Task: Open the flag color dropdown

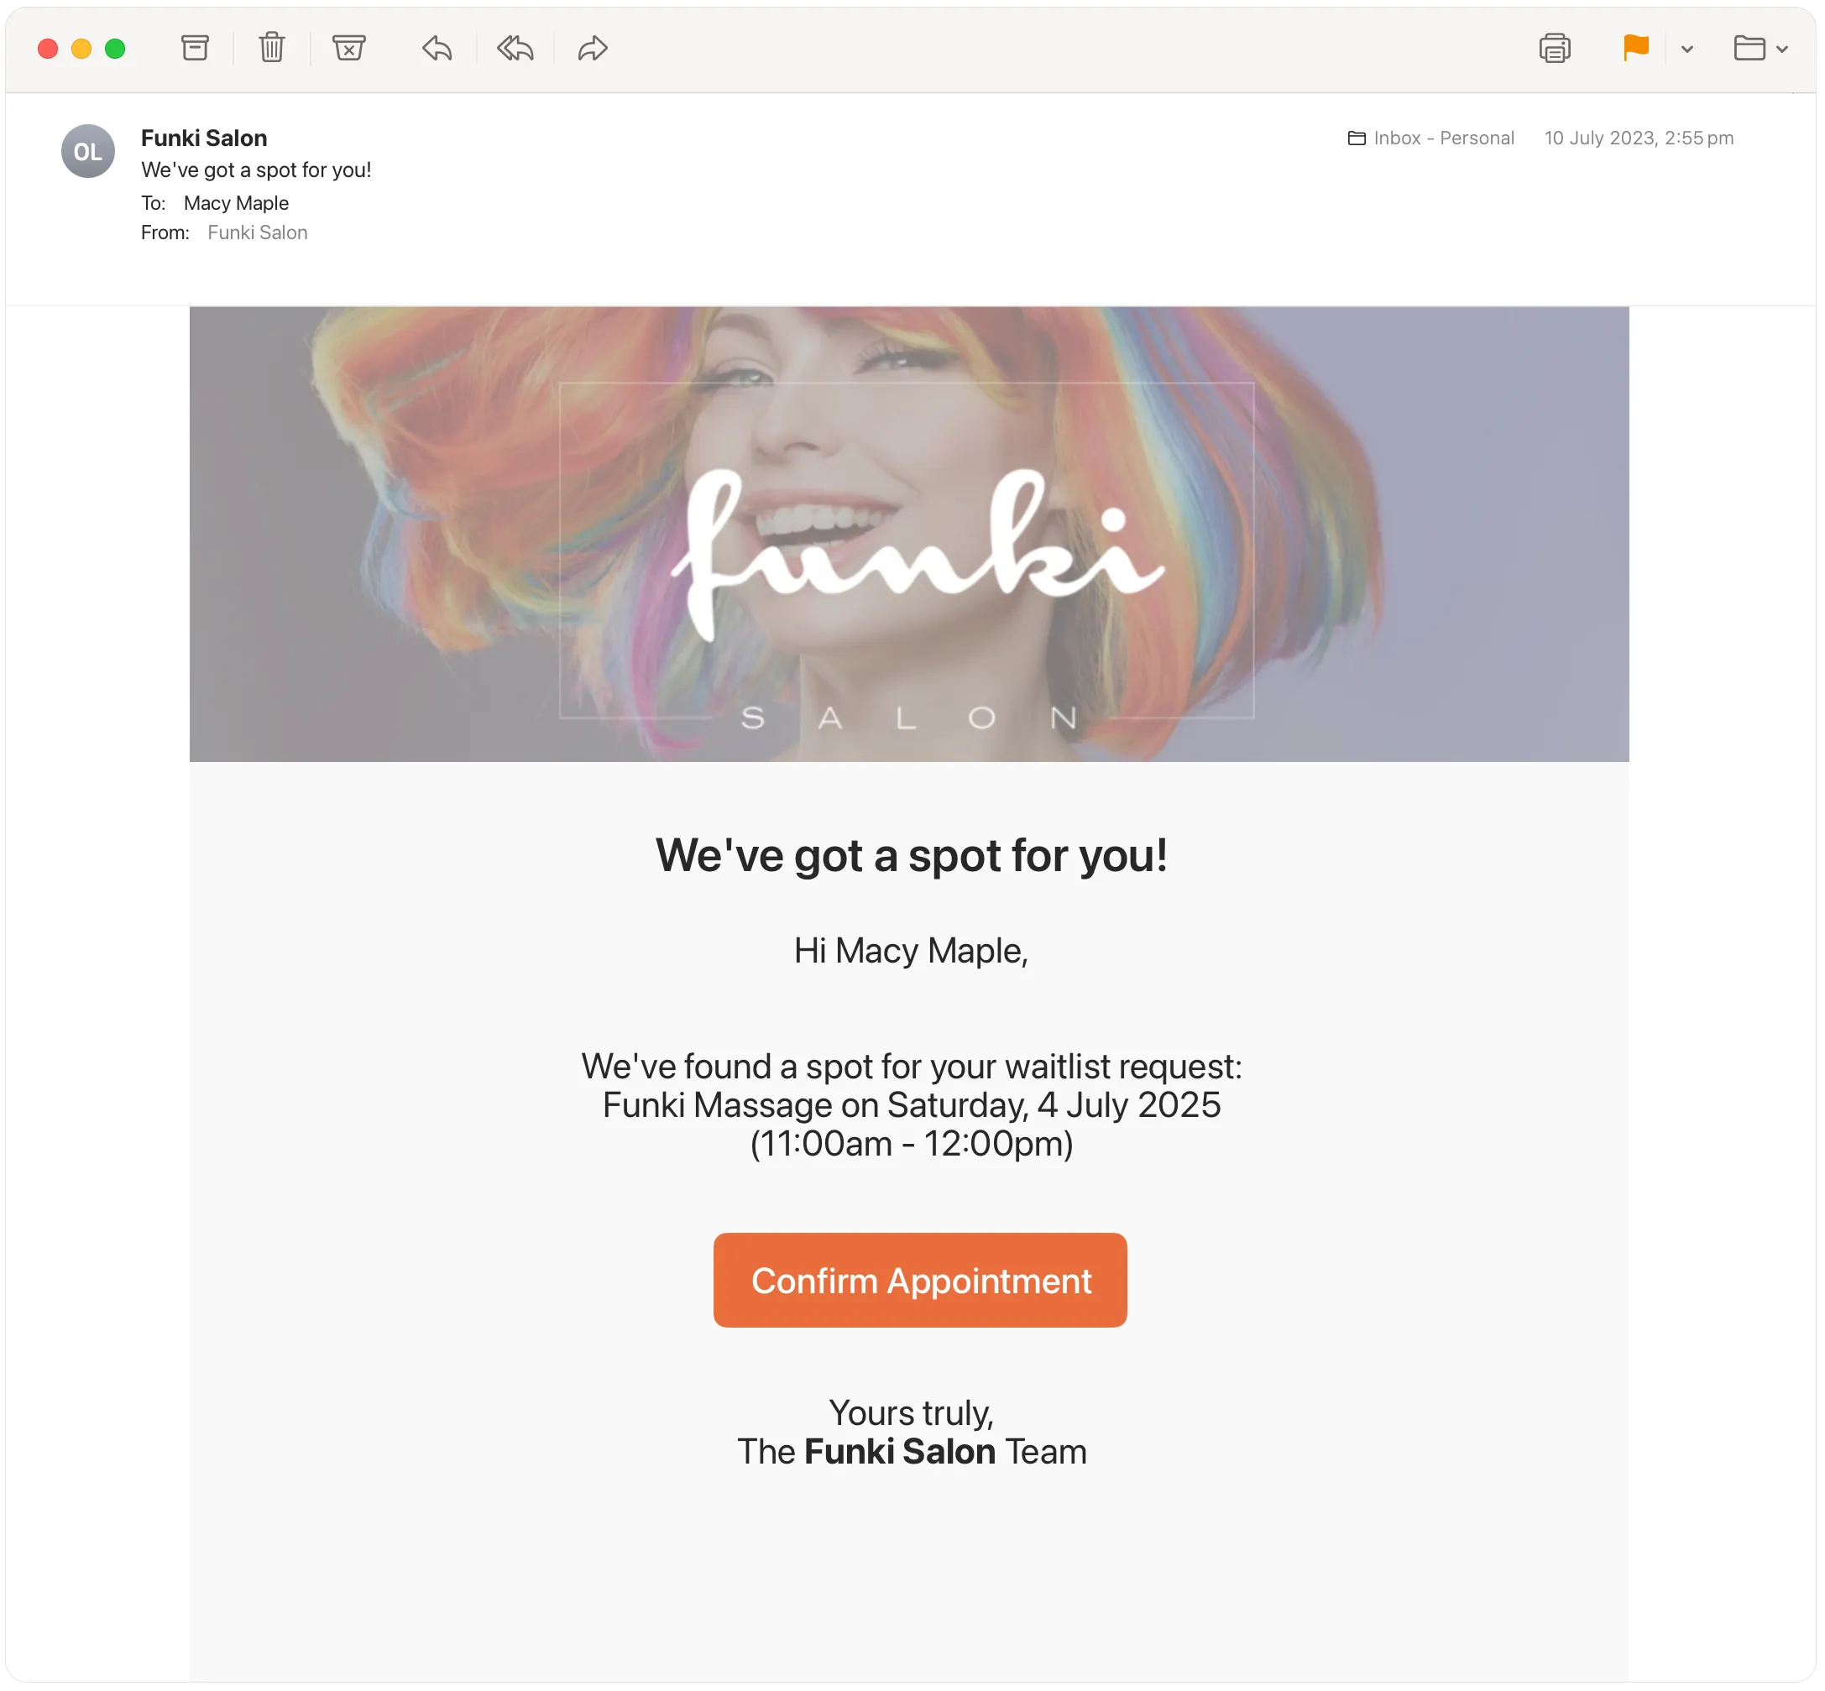Action: 1686,48
